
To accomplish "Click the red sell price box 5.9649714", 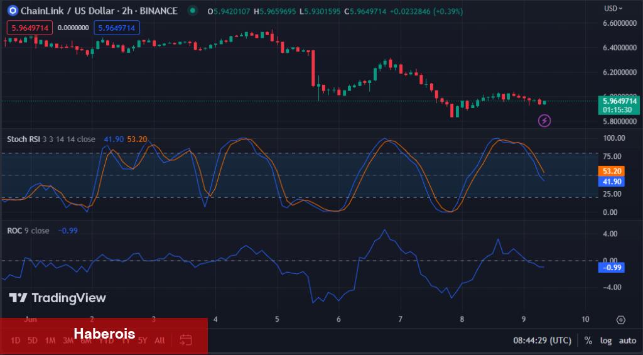I will 30,28.
